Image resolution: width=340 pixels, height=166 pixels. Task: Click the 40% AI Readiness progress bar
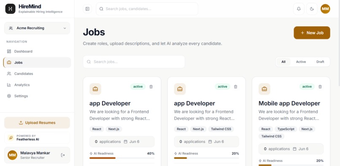(122, 158)
